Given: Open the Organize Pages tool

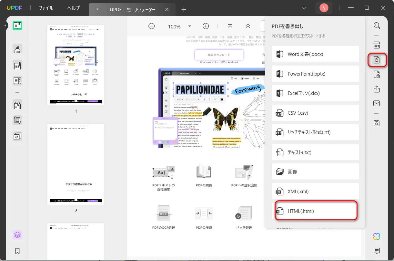Looking at the screenshot, I should coord(17,105).
